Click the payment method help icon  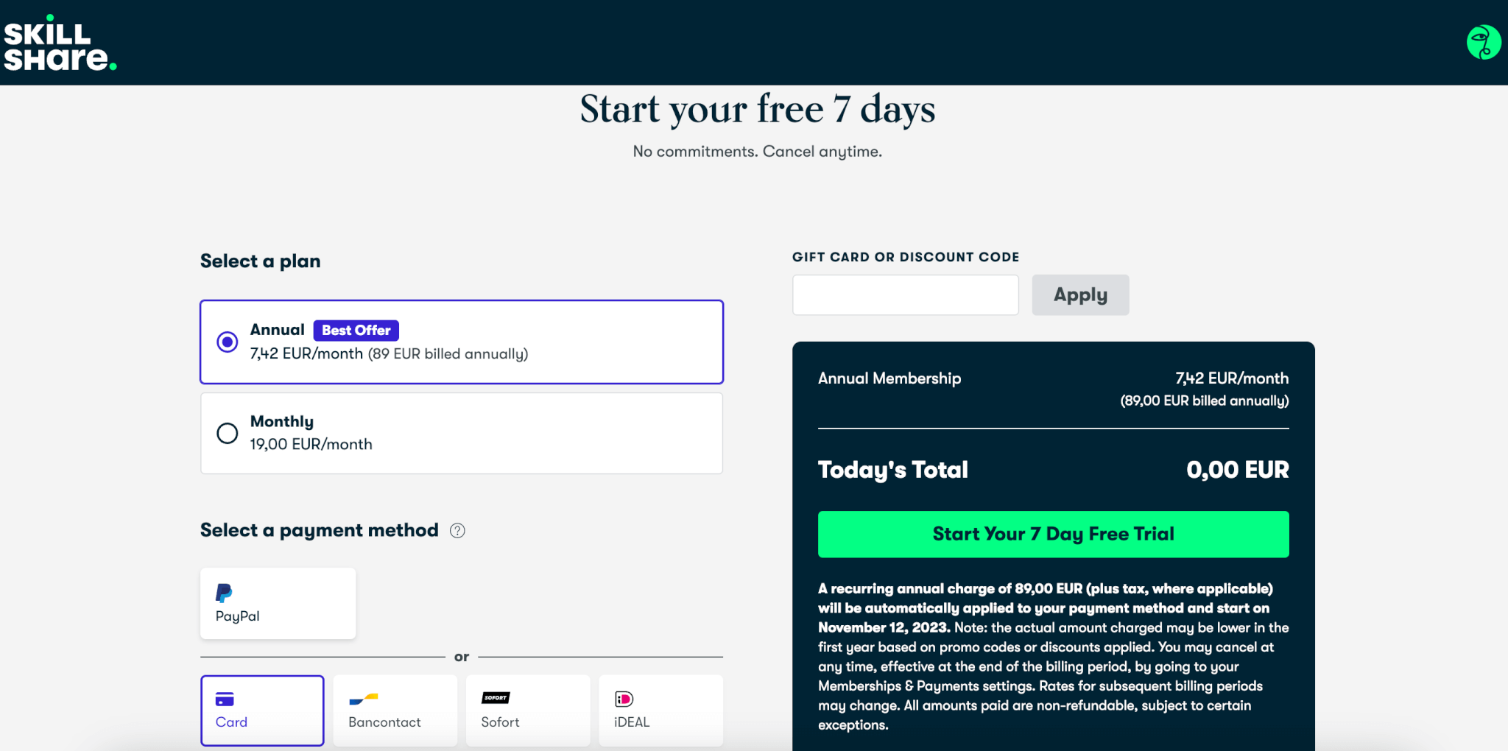(x=457, y=531)
